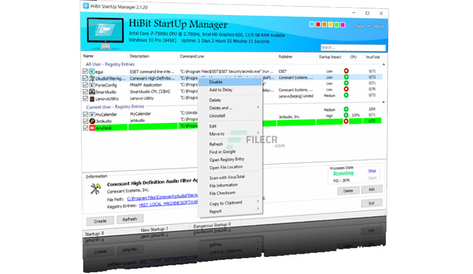This screenshot has height=274, width=473.
Task: Select the orange theme color swatch
Action: (324, 24)
